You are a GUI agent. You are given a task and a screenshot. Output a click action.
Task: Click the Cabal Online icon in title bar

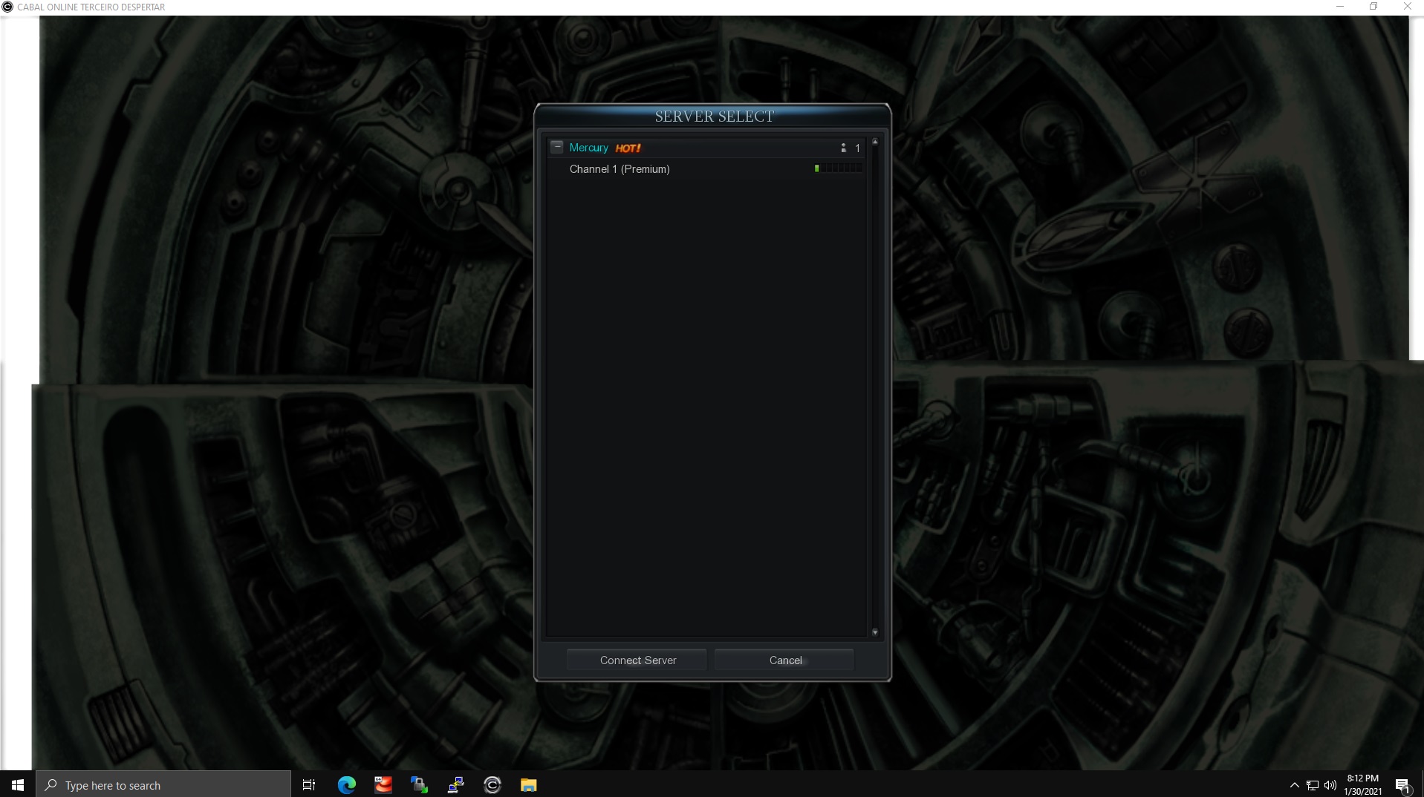tap(7, 7)
